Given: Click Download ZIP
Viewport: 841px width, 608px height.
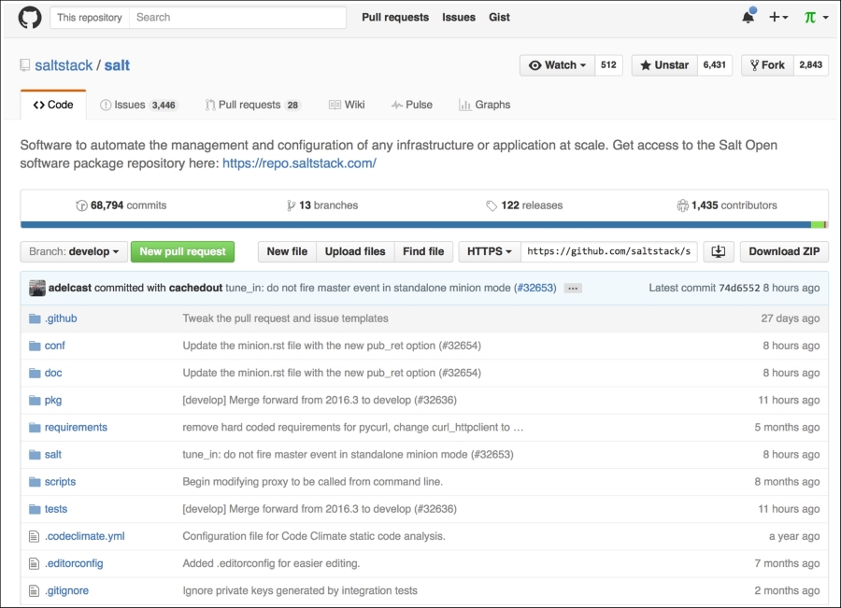Looking at the screenshot, I should click(784, 251).
